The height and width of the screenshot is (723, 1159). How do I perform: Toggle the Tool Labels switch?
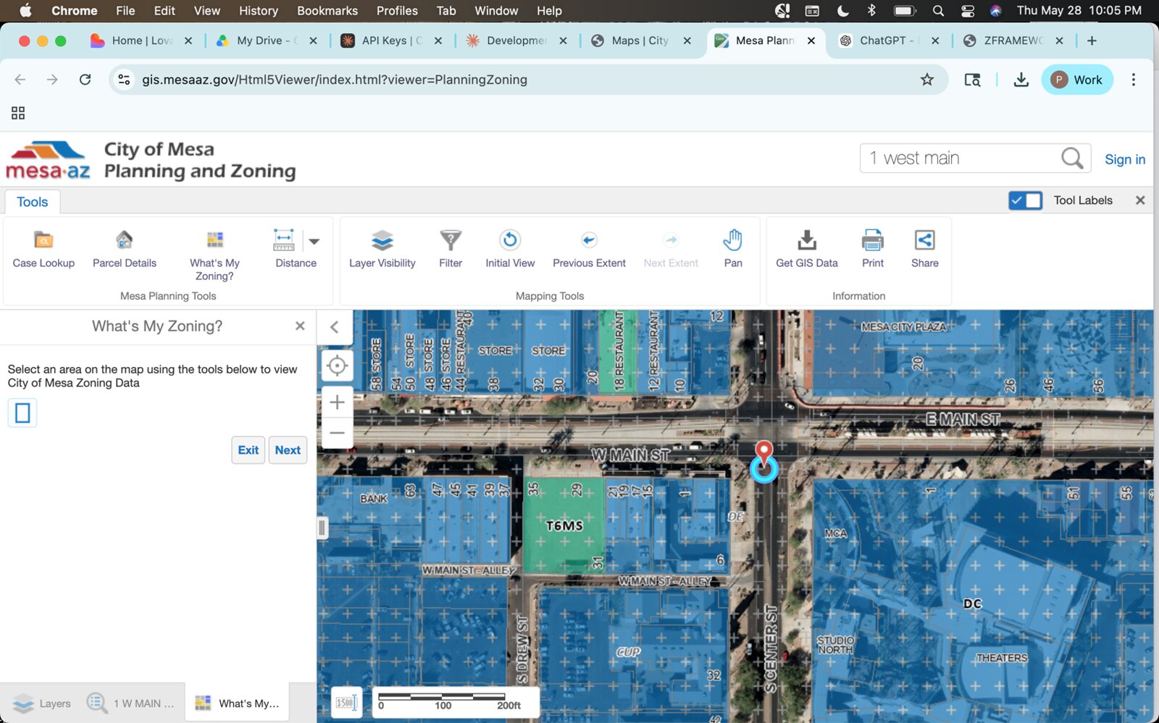1025,200
